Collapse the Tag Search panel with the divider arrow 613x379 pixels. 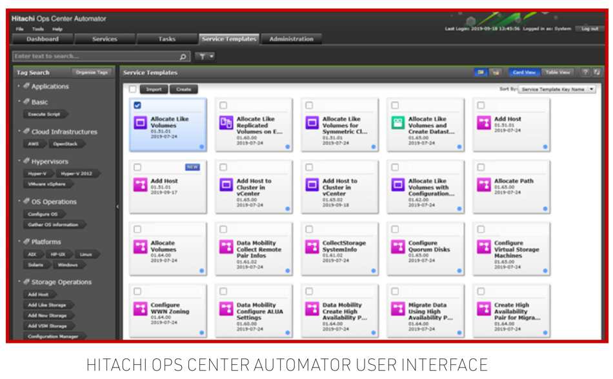click(117, 206)
